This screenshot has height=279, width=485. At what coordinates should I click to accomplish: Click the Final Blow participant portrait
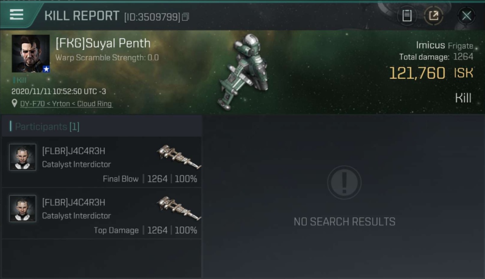click(x=22, y=157)
